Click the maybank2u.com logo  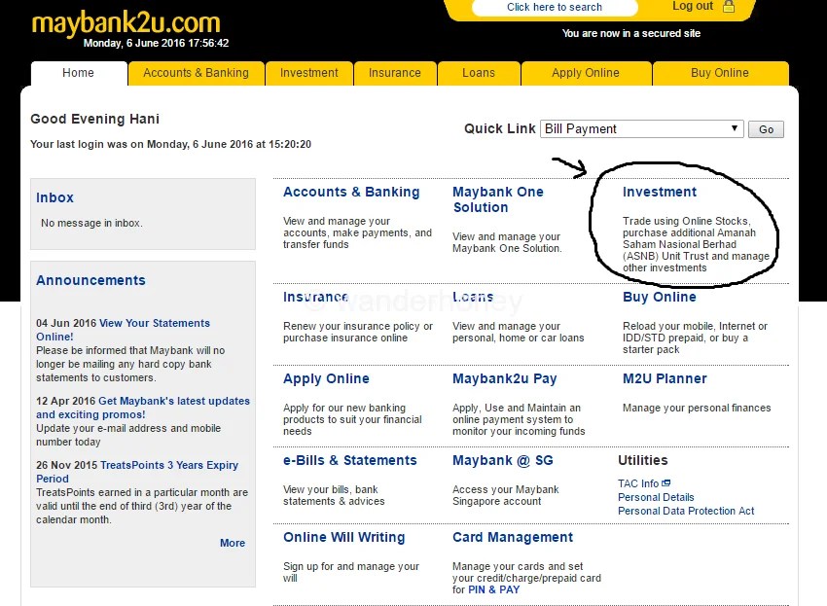pos(126,23)
